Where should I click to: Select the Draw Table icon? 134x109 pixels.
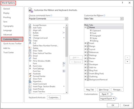[30, 51]
